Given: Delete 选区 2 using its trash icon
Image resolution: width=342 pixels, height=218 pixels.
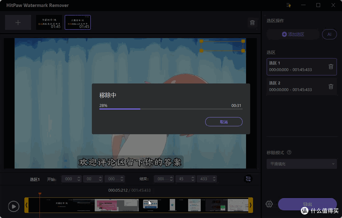Looking at the screenshot, I should pyautogui.click(x=331, y=87).
